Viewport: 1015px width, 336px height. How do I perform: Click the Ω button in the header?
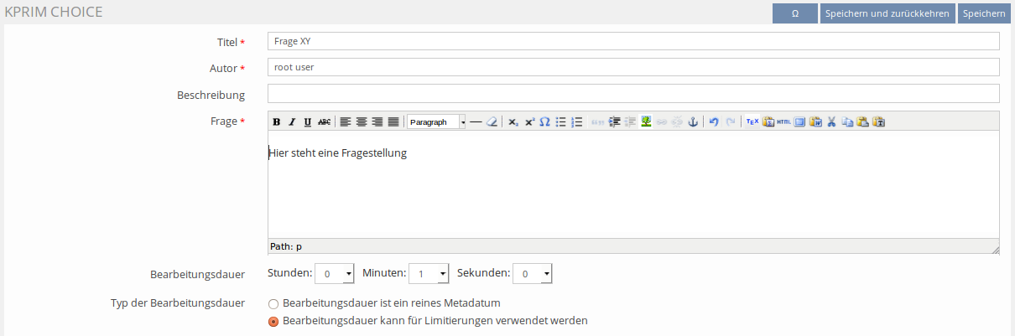coord(794,13)
